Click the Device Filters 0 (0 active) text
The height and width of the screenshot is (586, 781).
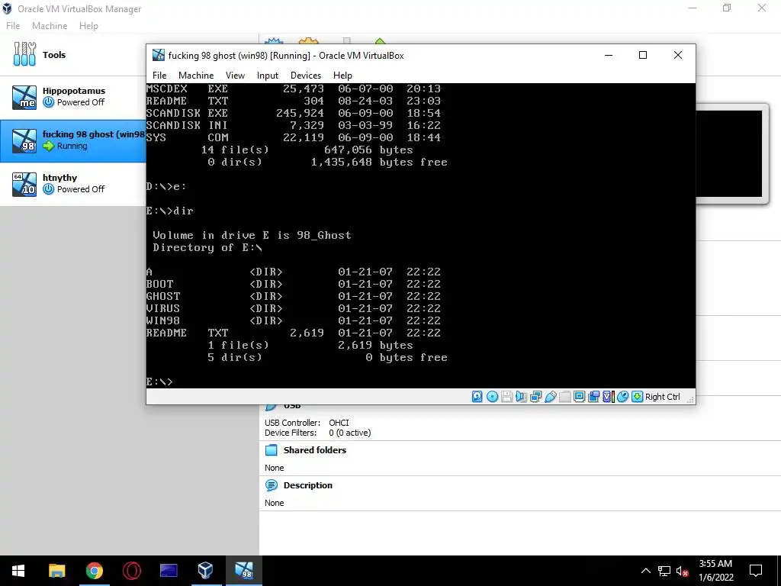(x=318, y=433)
